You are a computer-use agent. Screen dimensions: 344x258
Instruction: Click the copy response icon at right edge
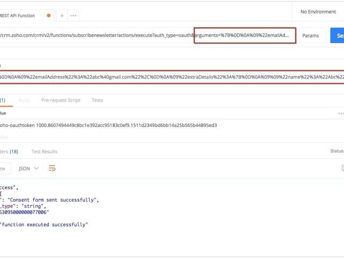pyautogui.click(x=342, y=168)
